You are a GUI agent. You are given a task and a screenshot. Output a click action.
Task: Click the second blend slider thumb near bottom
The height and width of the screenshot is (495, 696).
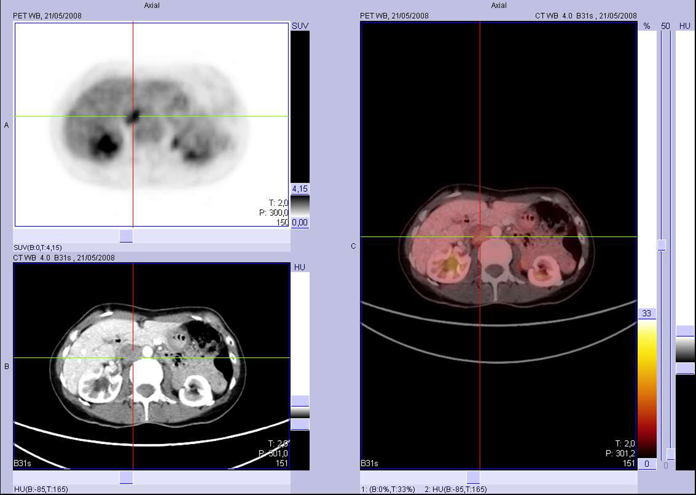point(670,454)
